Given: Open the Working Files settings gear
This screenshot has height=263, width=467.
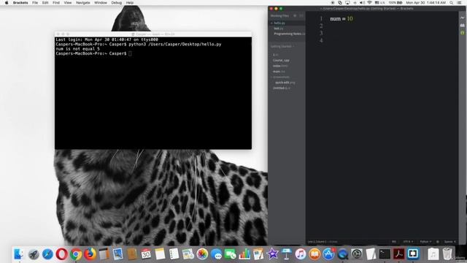Looking at the screenshot, I should [x=295, y=15].
